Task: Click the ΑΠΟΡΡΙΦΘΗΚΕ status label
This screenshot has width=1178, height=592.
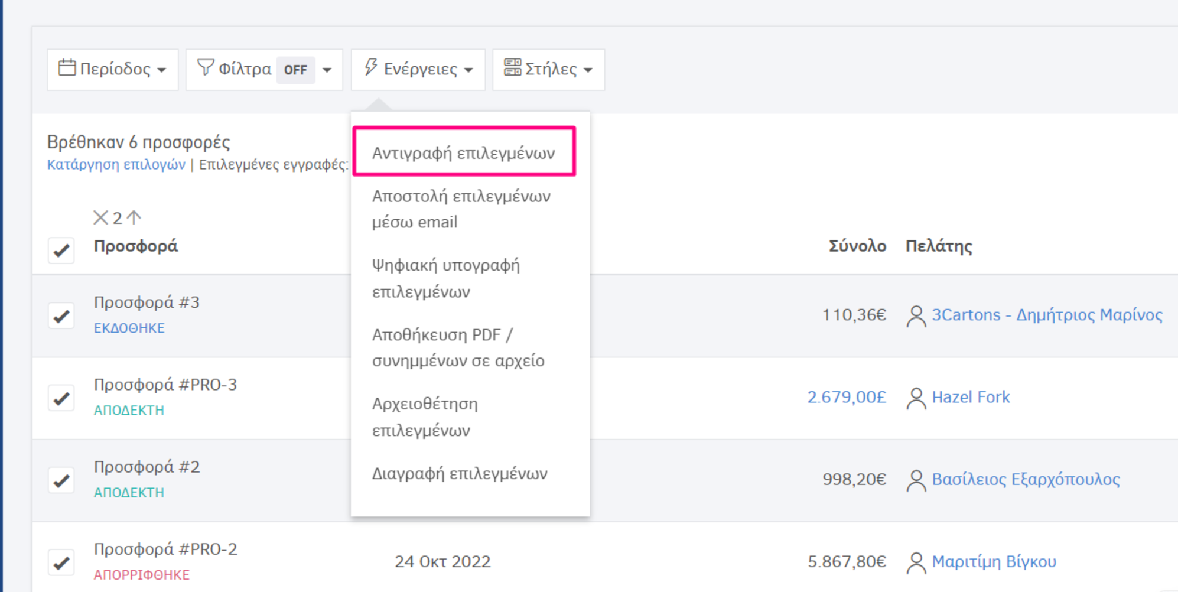Action: [142, 575]
